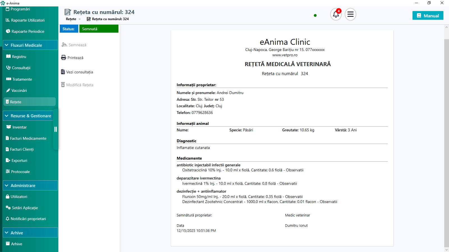This screenshot has width=449, height=252.
Task: Click the Manual button
Action: 428,16
